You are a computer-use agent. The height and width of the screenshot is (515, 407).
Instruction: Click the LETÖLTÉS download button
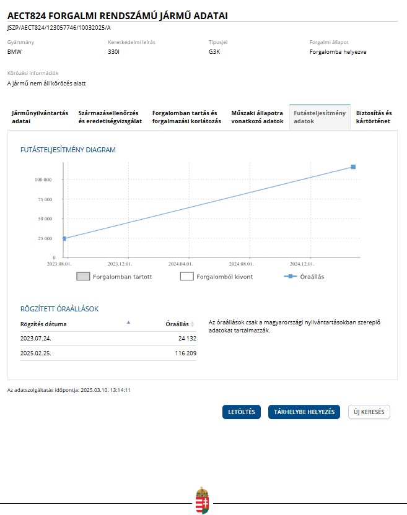point(242,412)
